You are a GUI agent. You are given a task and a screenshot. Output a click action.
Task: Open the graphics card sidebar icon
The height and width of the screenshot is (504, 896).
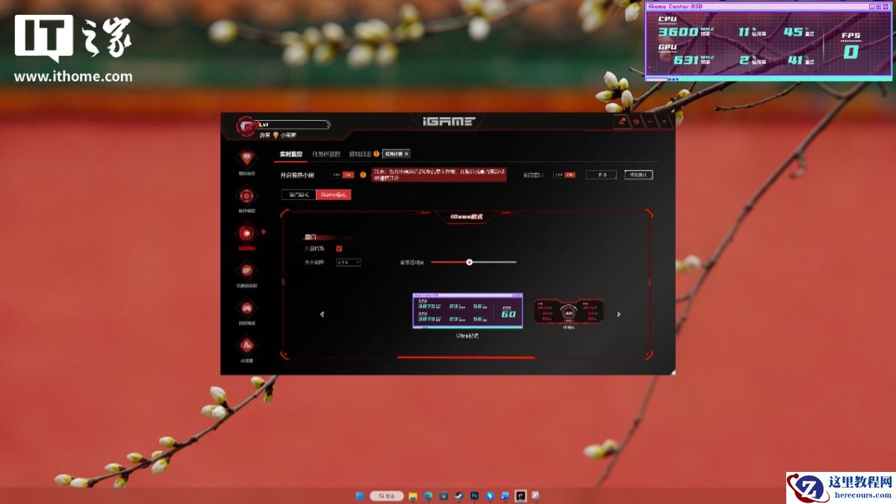246,270
